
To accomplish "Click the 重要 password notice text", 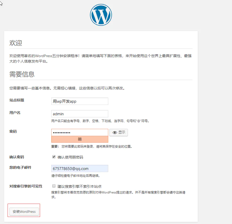I will click(92, 147).
